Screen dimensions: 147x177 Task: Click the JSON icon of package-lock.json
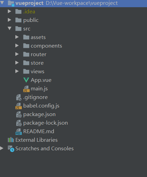(19, 123)
